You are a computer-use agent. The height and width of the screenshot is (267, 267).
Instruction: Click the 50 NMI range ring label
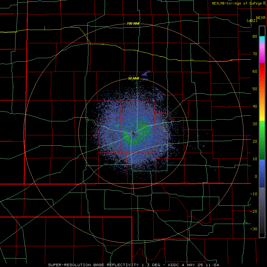(x=133, y=79)
